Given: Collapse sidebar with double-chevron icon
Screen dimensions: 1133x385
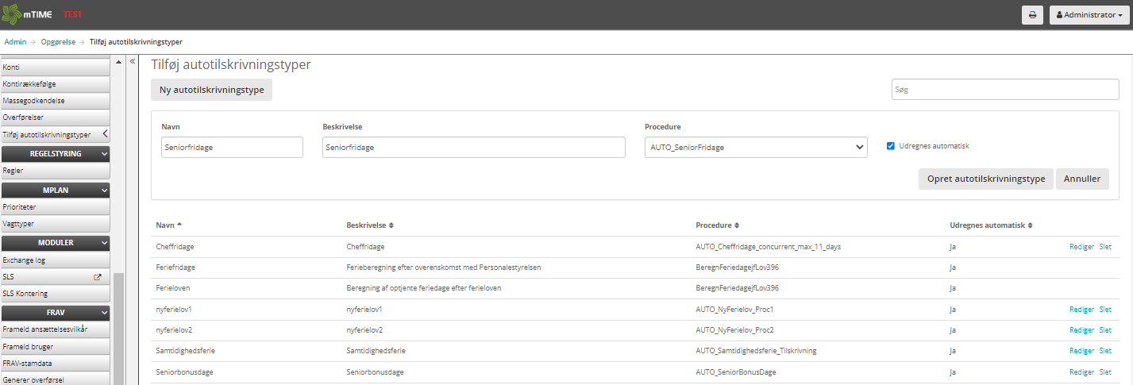Looking at the screenshot, I should point(133,61).
